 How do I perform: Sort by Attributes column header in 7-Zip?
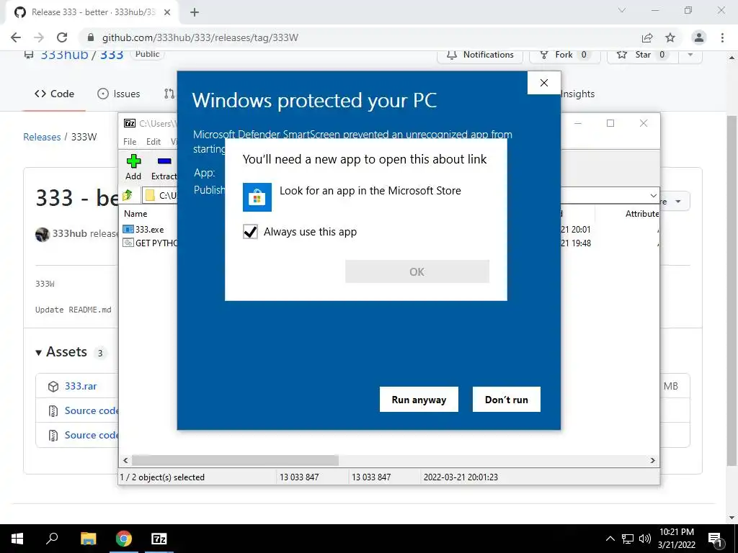pos(642,213)
